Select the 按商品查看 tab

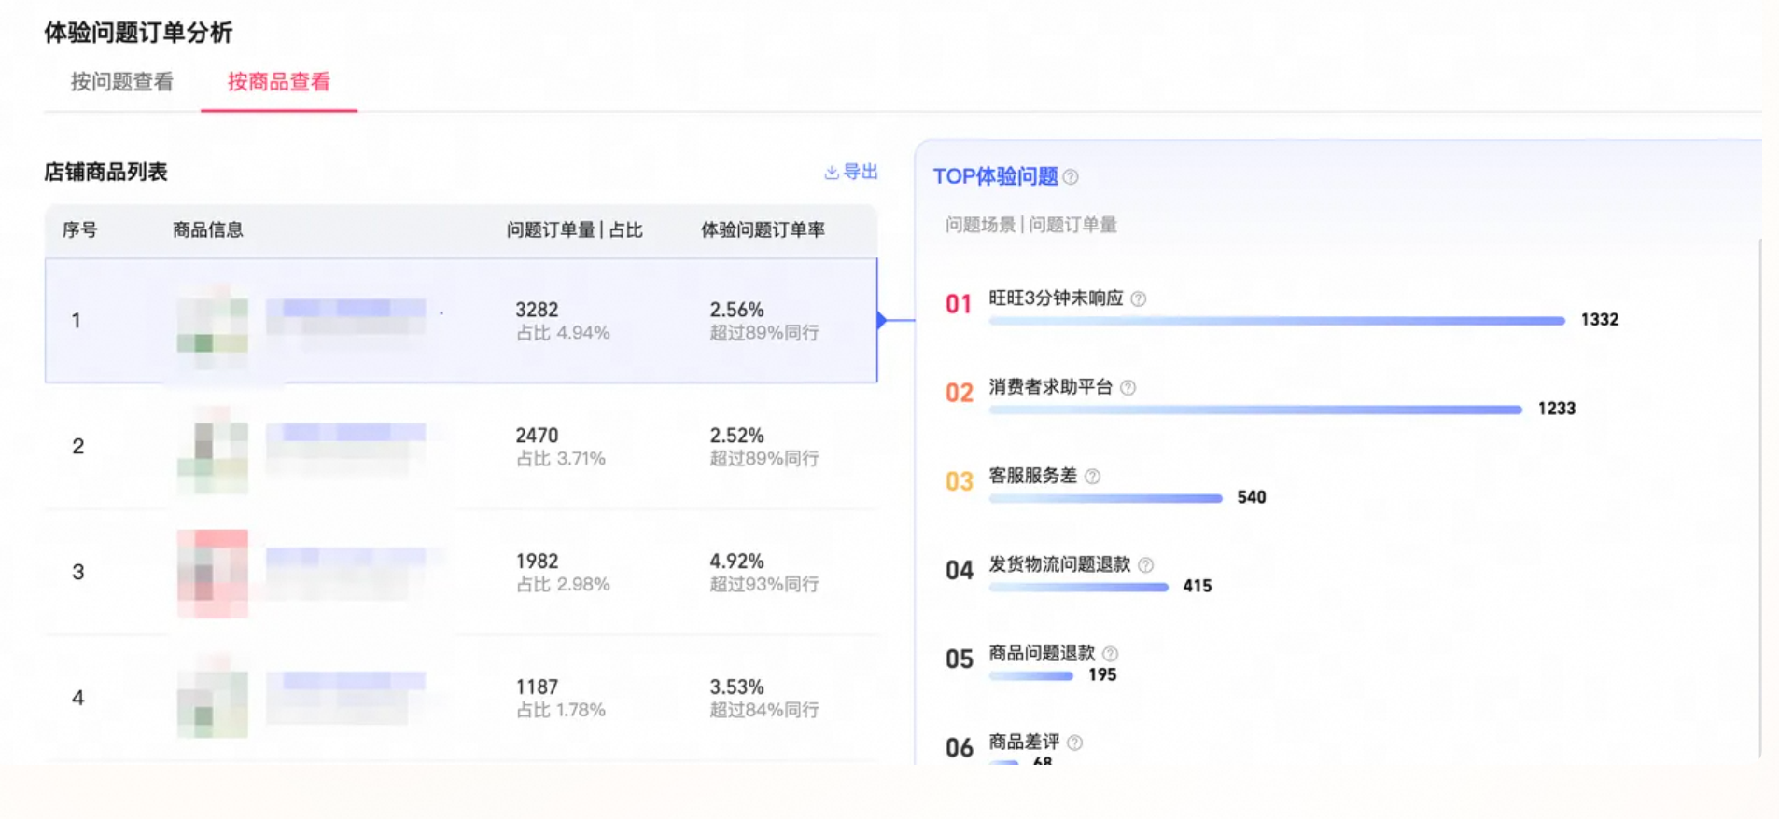click(279, 82)
